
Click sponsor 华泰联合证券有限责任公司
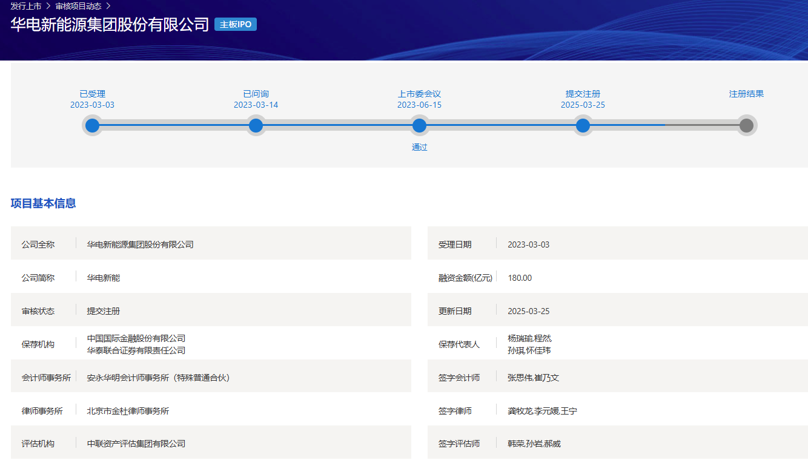coord(136,350)
